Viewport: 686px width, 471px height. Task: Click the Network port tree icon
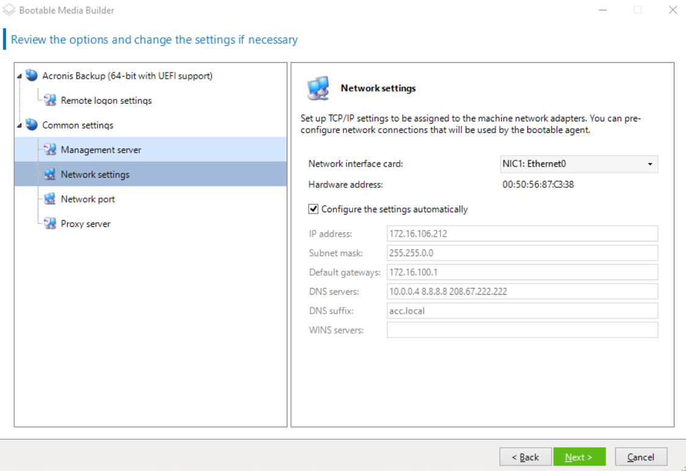[x=50, y=199]
